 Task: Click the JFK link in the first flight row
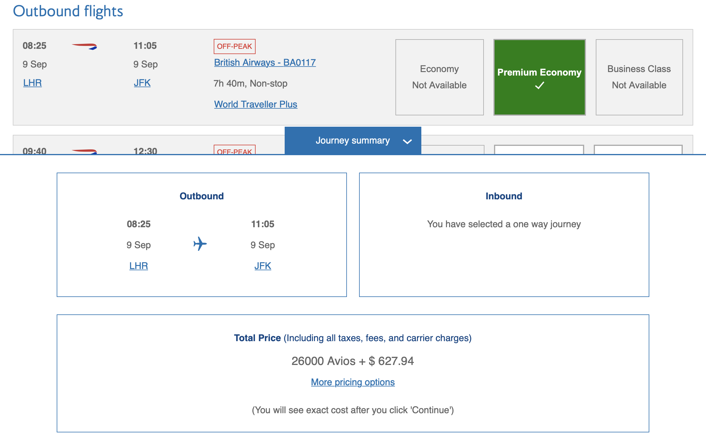(142, 83)
